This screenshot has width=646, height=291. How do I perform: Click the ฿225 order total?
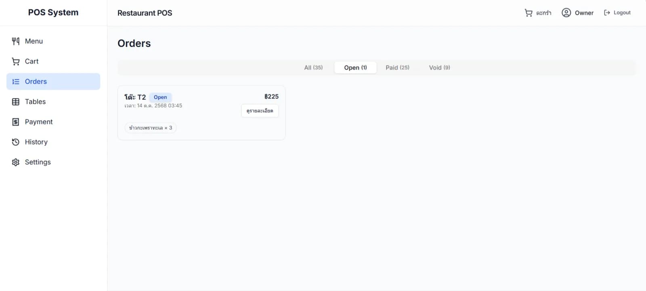pos(271,97)
